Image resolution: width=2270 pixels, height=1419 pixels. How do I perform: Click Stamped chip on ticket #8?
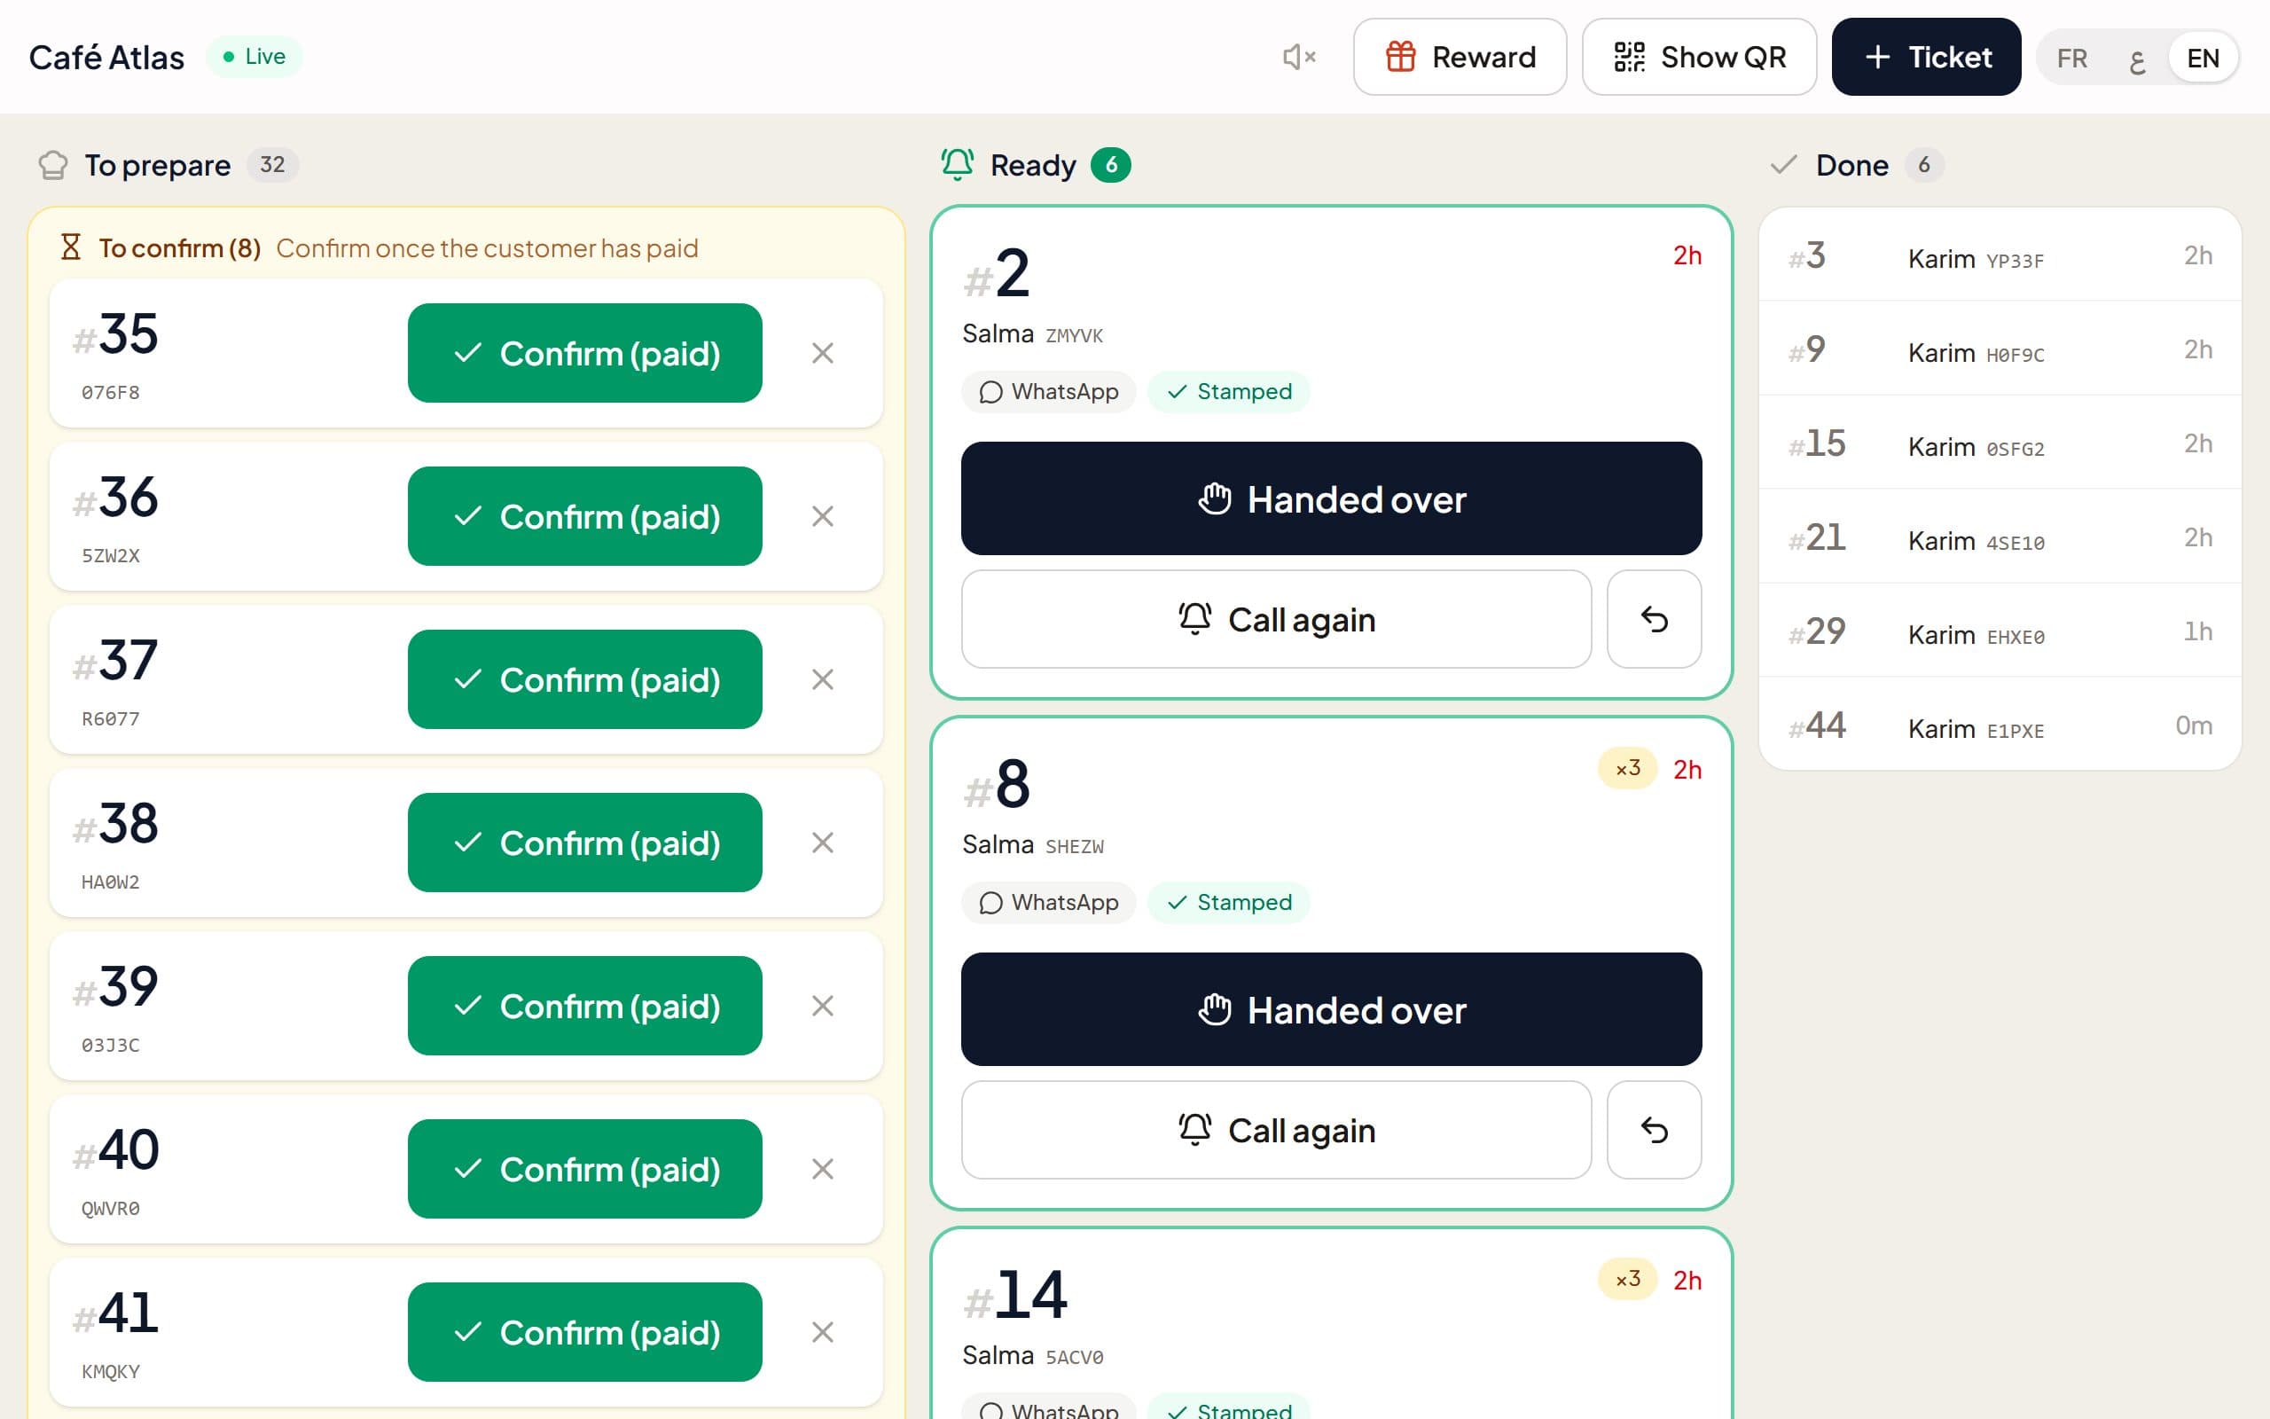pyautogui.click(x=1228, y=902)
